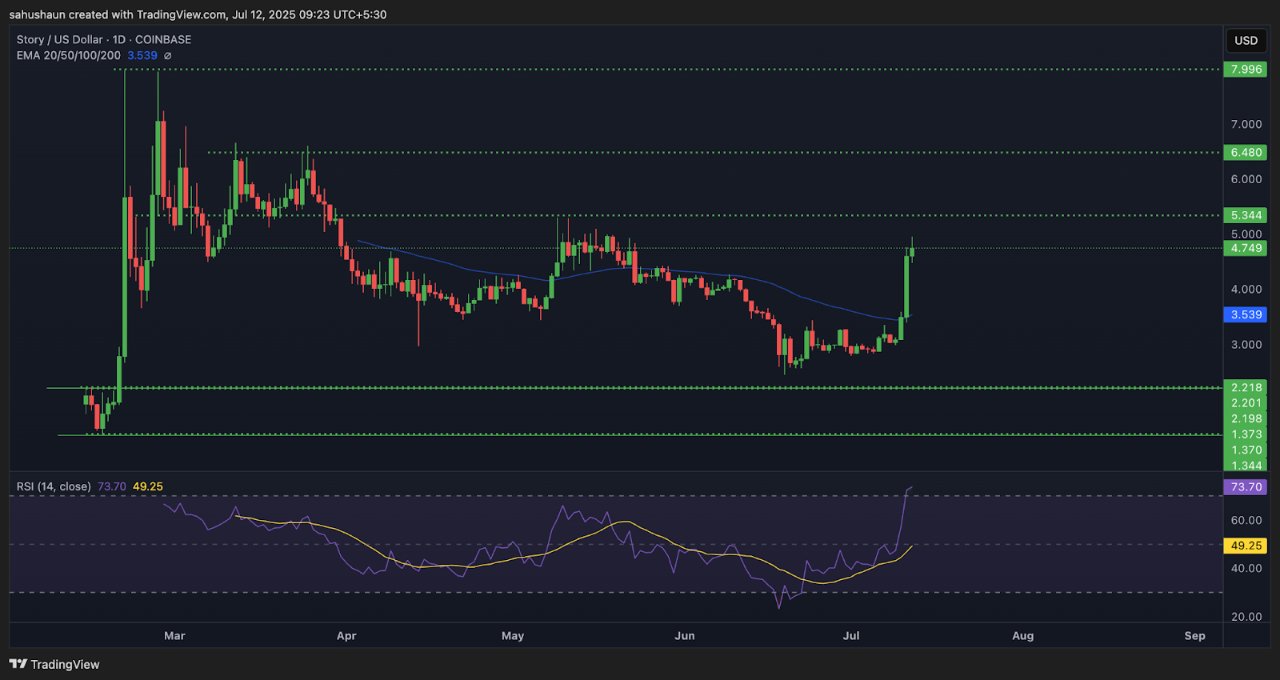Click the Apr label on time axis

coord(346,636)
